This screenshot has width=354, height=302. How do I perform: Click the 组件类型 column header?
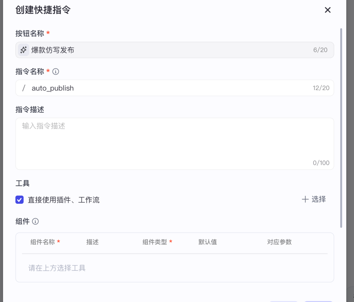click(155, 242)
